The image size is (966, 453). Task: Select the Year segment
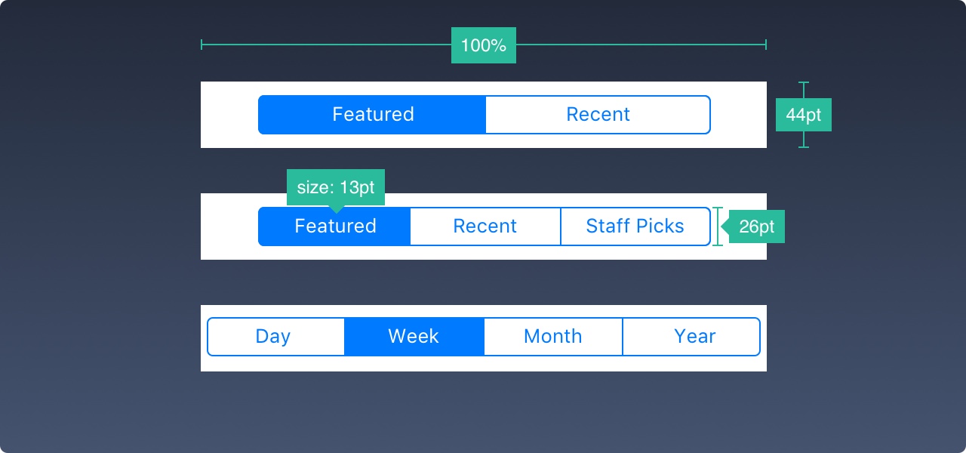coord(694,337)
